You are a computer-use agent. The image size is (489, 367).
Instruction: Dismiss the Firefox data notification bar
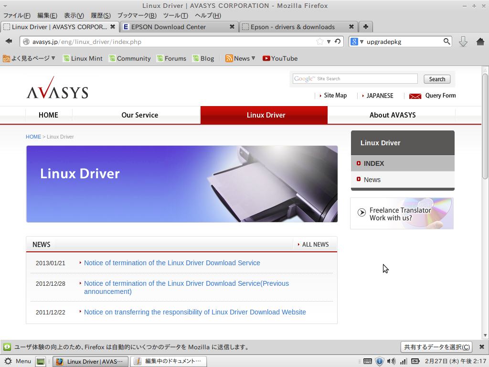tap(481, 347)
